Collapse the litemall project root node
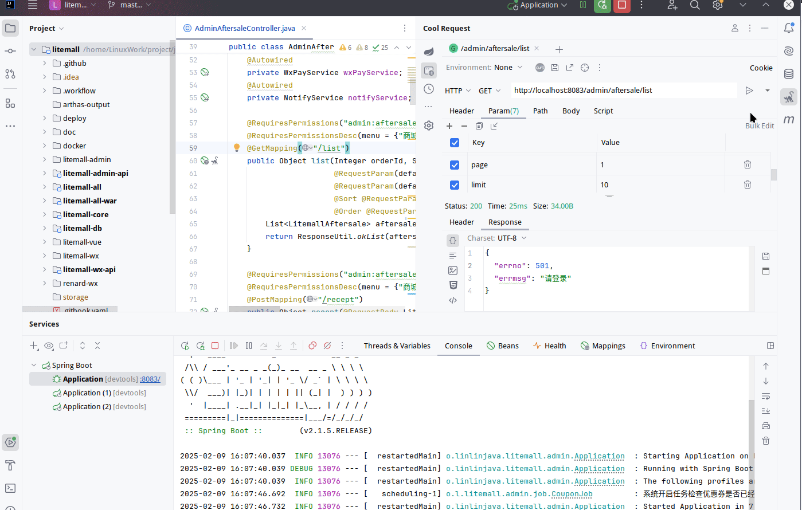This screenshot has width=802, height=510. click(34, 49)
